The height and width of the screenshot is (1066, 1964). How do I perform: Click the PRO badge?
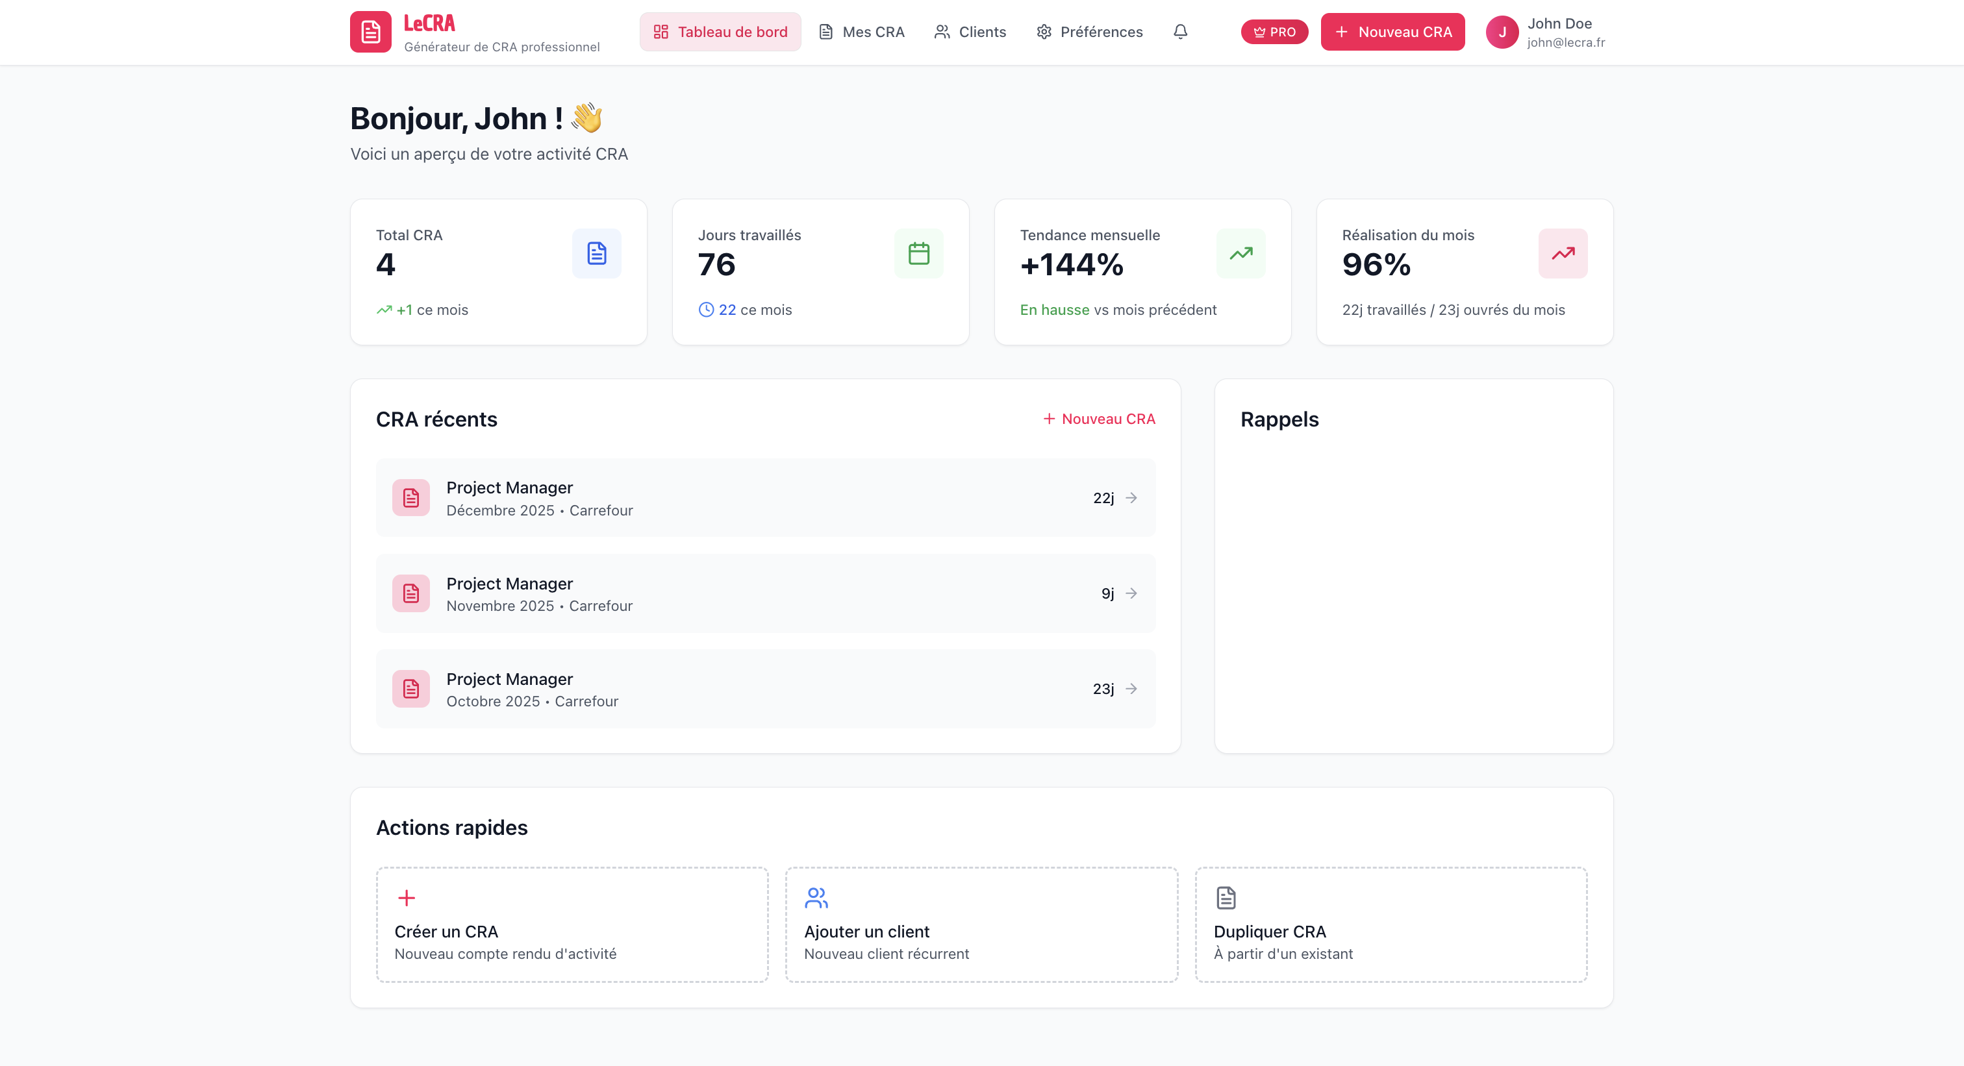(1274, 32)
